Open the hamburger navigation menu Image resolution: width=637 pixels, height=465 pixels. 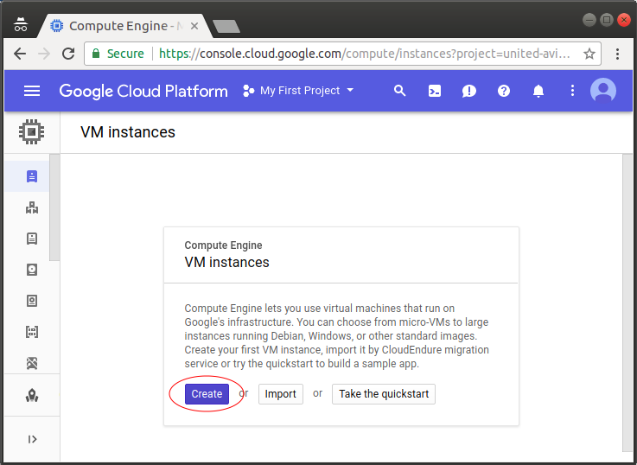click(x=32, y=91)
